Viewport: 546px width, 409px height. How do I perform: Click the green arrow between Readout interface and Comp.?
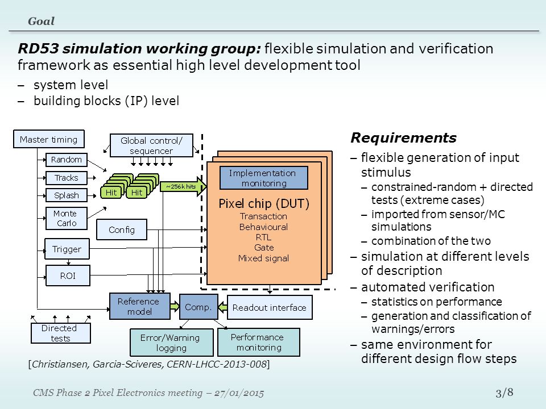click(222, 307)
